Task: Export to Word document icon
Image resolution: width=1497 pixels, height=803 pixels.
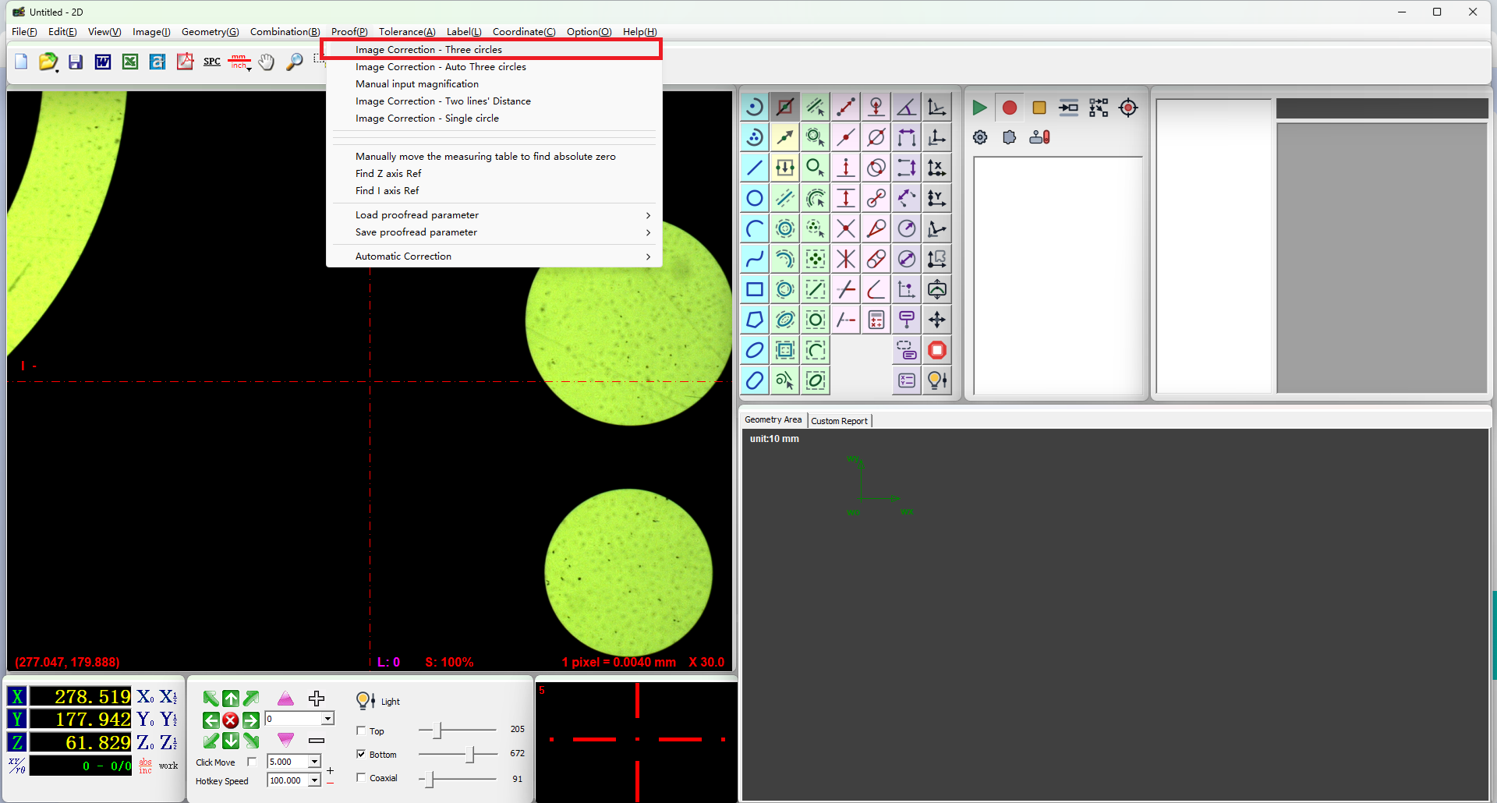Action: [102, 62]
